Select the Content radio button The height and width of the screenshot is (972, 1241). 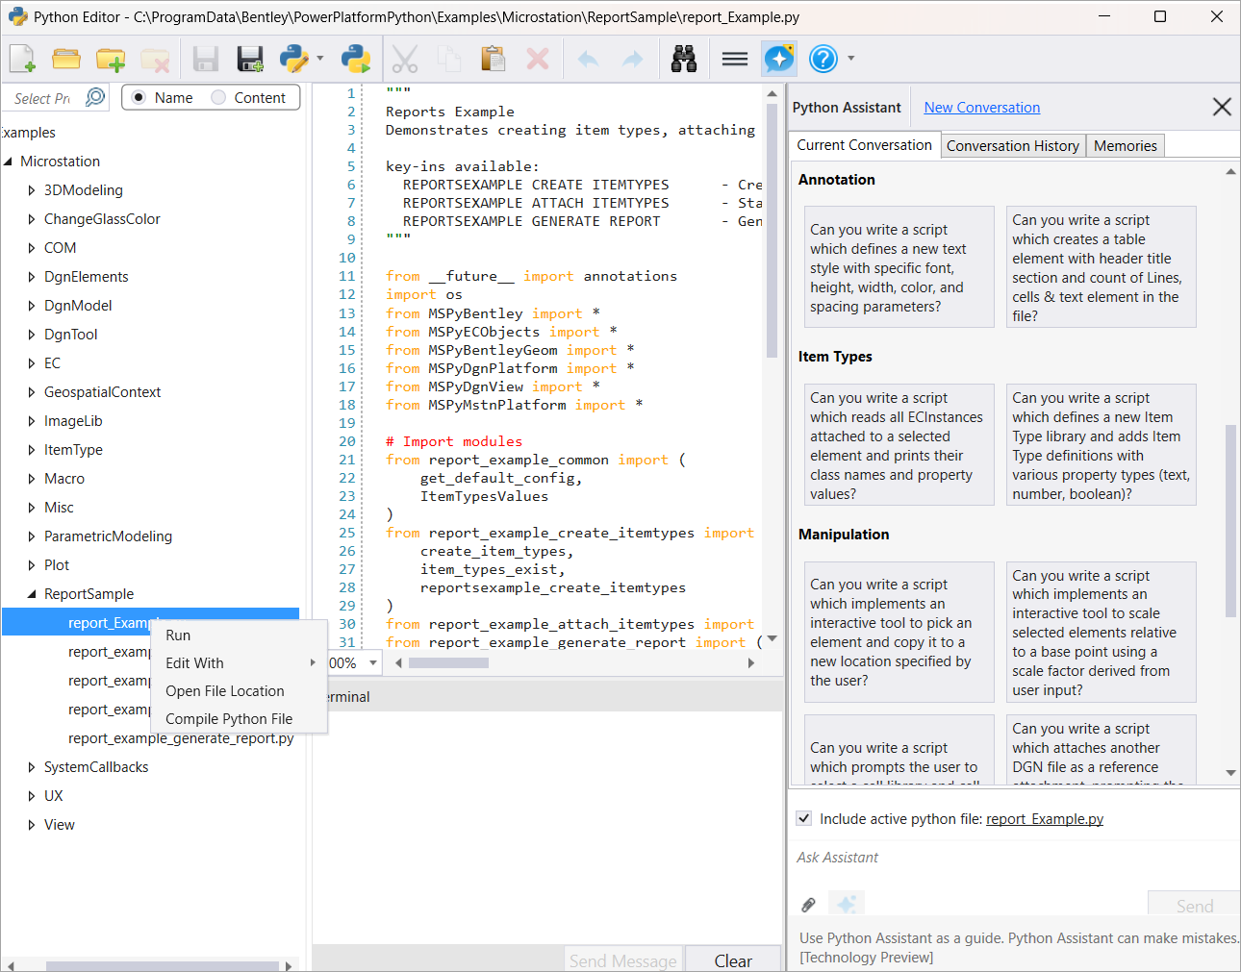coord(218,97)
